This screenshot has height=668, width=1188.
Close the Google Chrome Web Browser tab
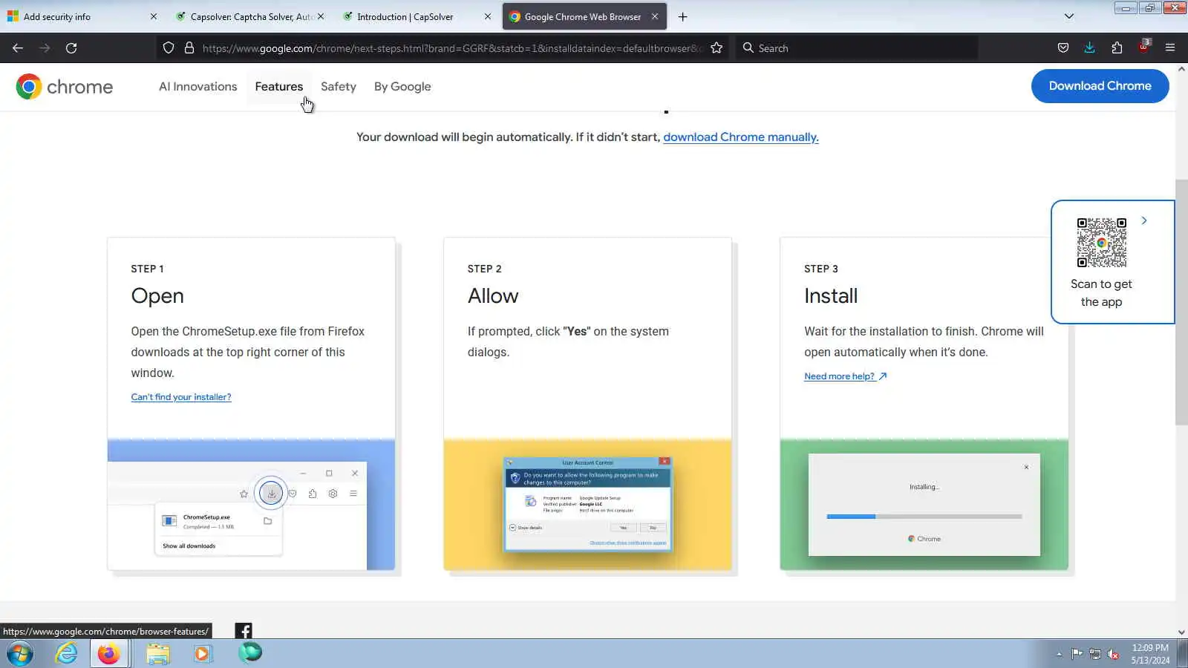(x=655, y=16)
